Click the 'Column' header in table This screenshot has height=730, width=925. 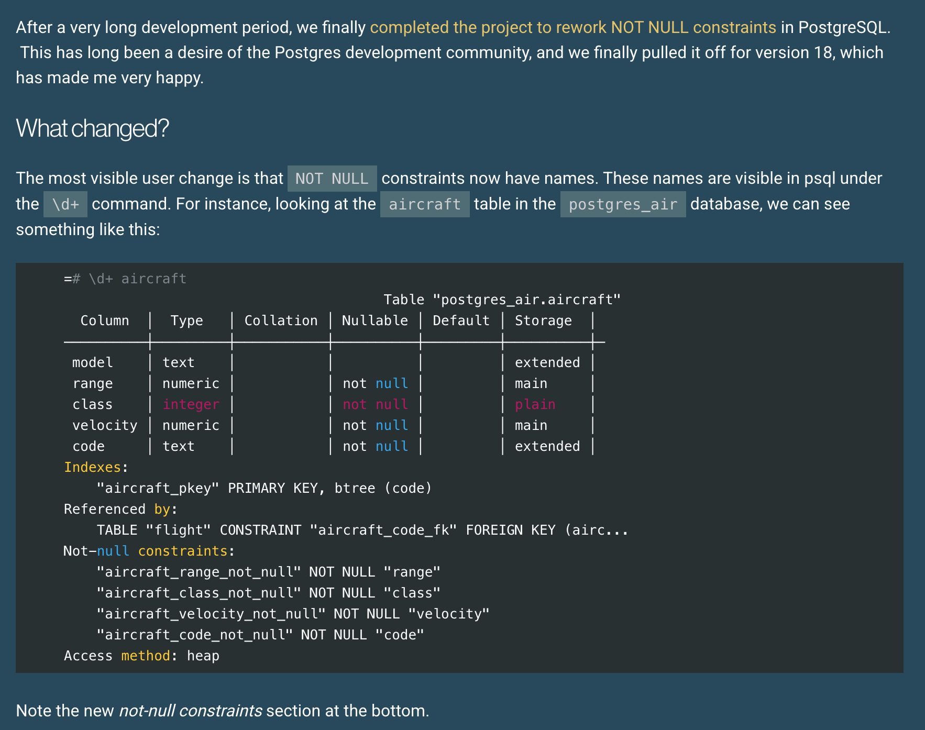click(x=105, y=320)
